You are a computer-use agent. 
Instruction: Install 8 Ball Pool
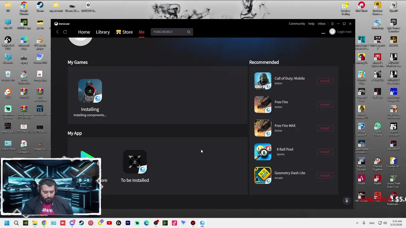pos(325,152)
